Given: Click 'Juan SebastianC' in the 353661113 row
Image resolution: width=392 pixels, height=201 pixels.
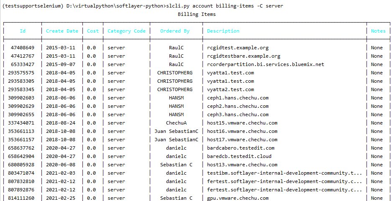Looking at the screenshot, I should (176, 131).
